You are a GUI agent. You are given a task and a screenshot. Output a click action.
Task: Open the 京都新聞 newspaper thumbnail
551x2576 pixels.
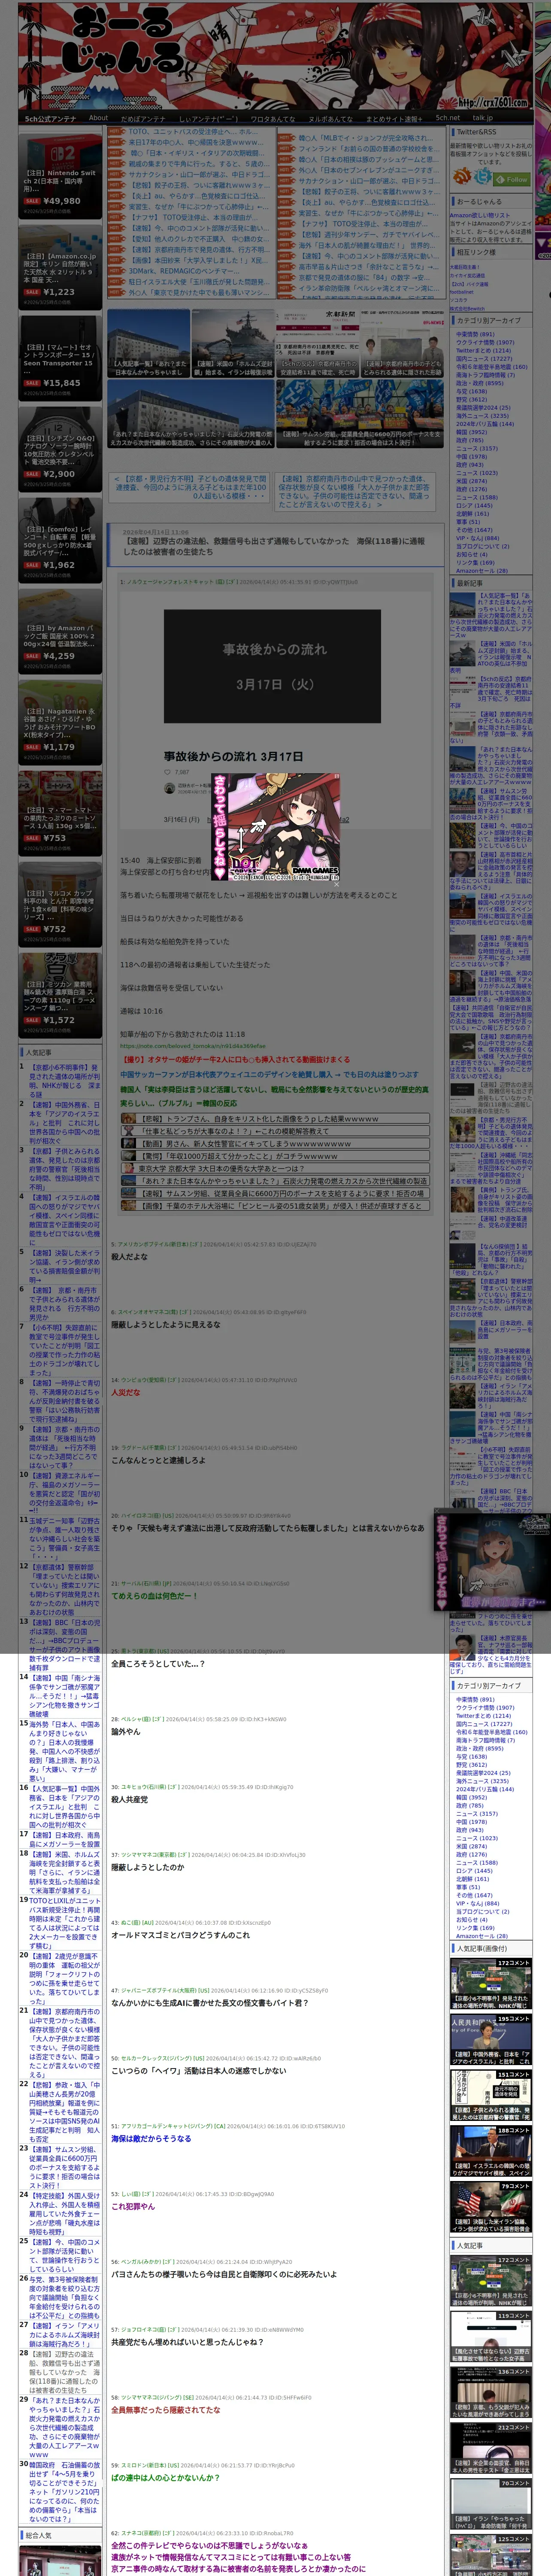coord(317,343)
